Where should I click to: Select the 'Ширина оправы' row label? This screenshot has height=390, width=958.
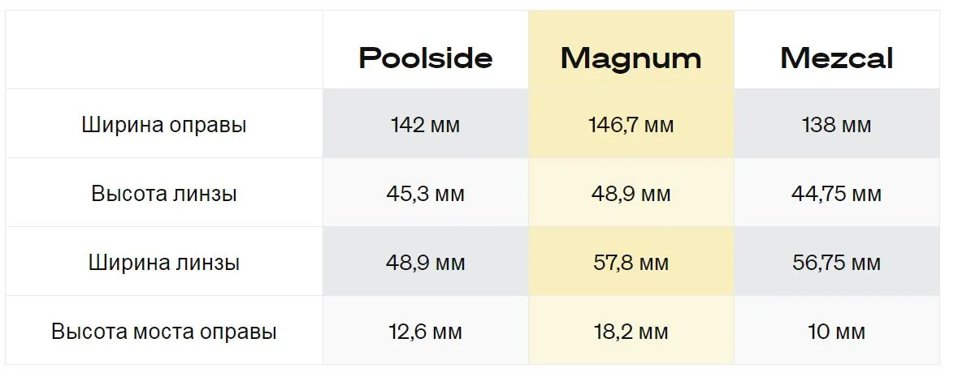tap(164, 125)
